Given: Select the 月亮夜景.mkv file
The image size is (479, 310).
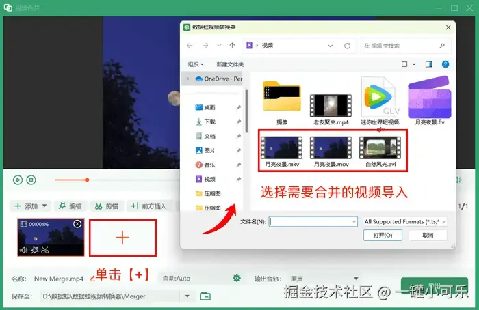Looking at the screenshot, I should tap(282, 152).
